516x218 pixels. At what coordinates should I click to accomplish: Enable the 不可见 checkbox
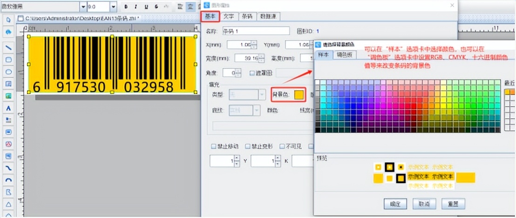pos(282,146)
